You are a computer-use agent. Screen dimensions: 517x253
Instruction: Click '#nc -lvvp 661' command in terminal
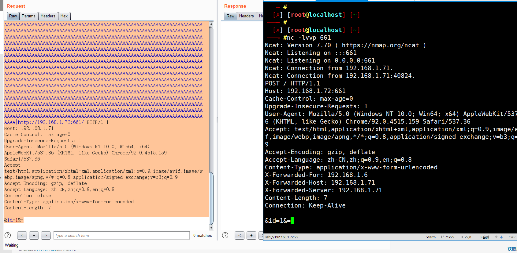click(x=307, y=38)
